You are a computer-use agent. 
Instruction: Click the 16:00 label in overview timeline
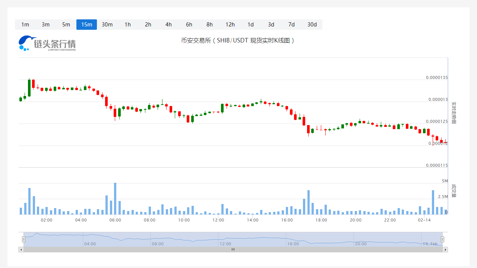pyautogui.click(x=293, y=244)
